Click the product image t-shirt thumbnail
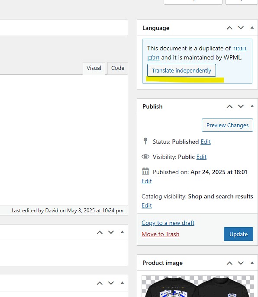 click(x=198, y=286)
